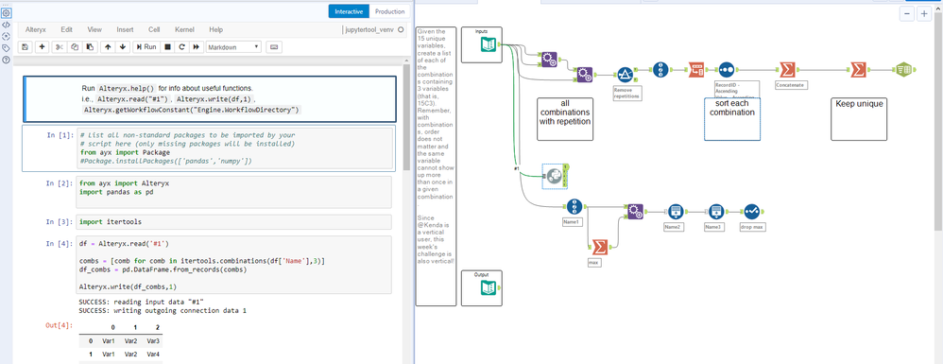The image size is (943, 364).
Task: Restart and run all with fast-forward icon
Action: click(196, 46)
